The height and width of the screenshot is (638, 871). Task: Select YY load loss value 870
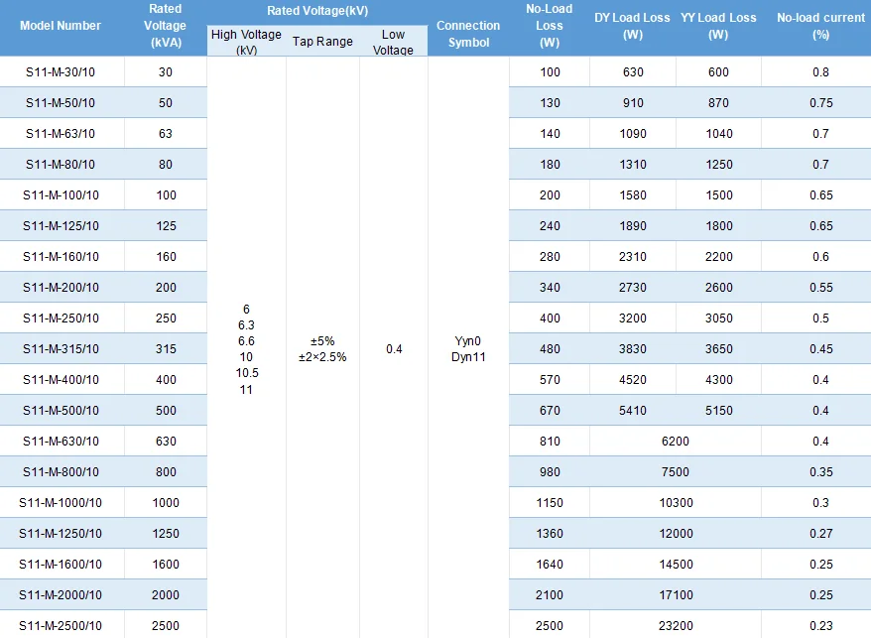pos(719,103)
